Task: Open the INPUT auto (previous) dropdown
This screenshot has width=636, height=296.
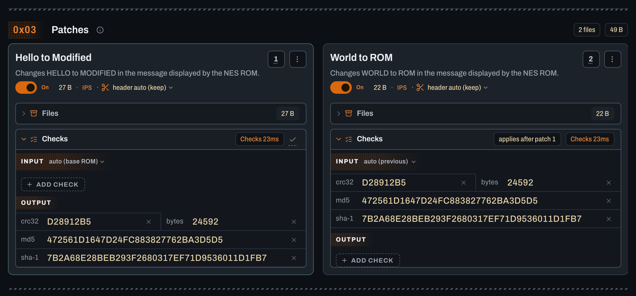Action: (390, 161)
